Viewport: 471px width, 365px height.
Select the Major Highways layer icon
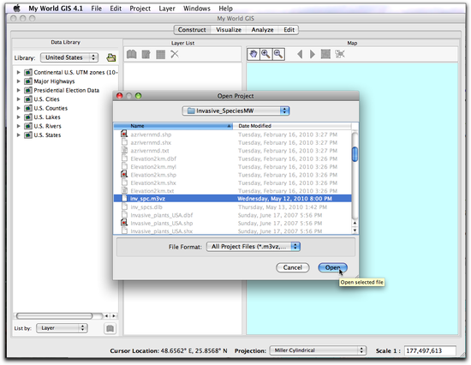tap(28, 81)
